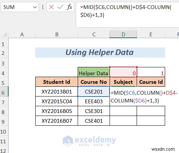
Task: Click cell with XYZ2015C04
Action: pos(57,101)
